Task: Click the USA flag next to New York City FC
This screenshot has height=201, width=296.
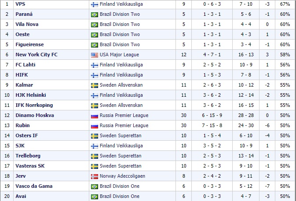Action: click(x=95, y=55)
